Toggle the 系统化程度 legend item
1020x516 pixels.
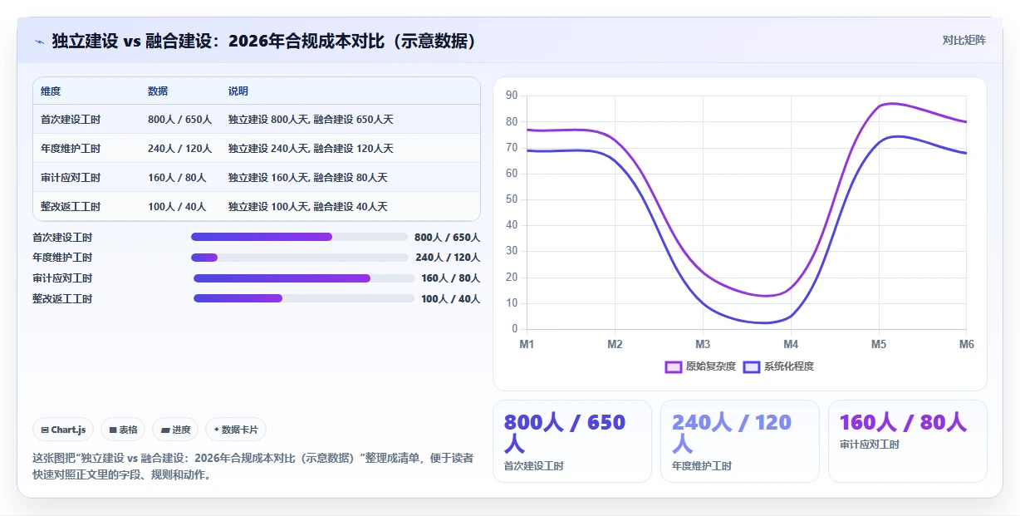tap(778, 366)
